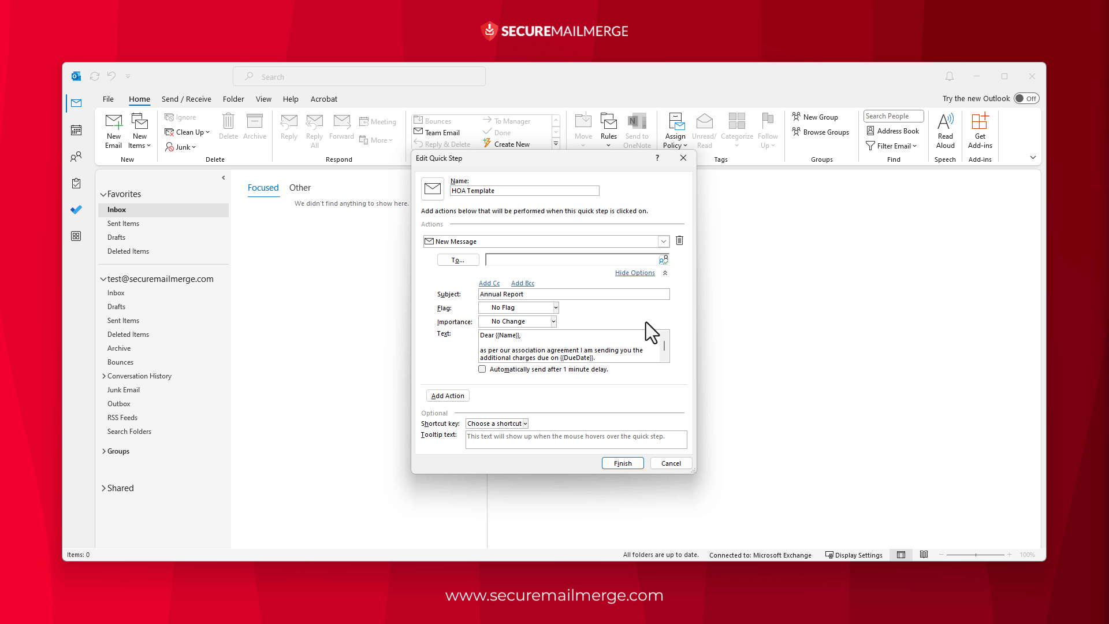Delete the New Message action with trash icon
The width and height of the screenshot is (1109, 624).
[x=679, y=240]
